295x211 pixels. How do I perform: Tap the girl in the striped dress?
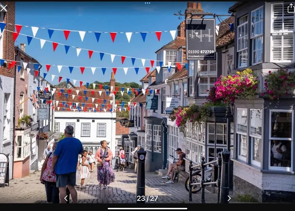point(84,169)
